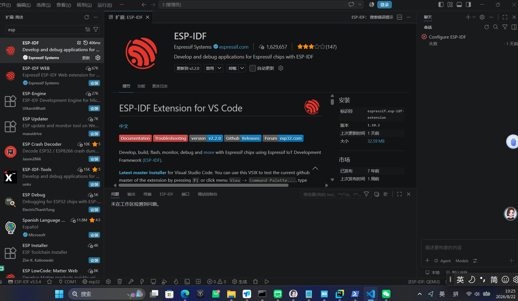
Task: Open WeChat from the taskbar
Action: point(386,294)
